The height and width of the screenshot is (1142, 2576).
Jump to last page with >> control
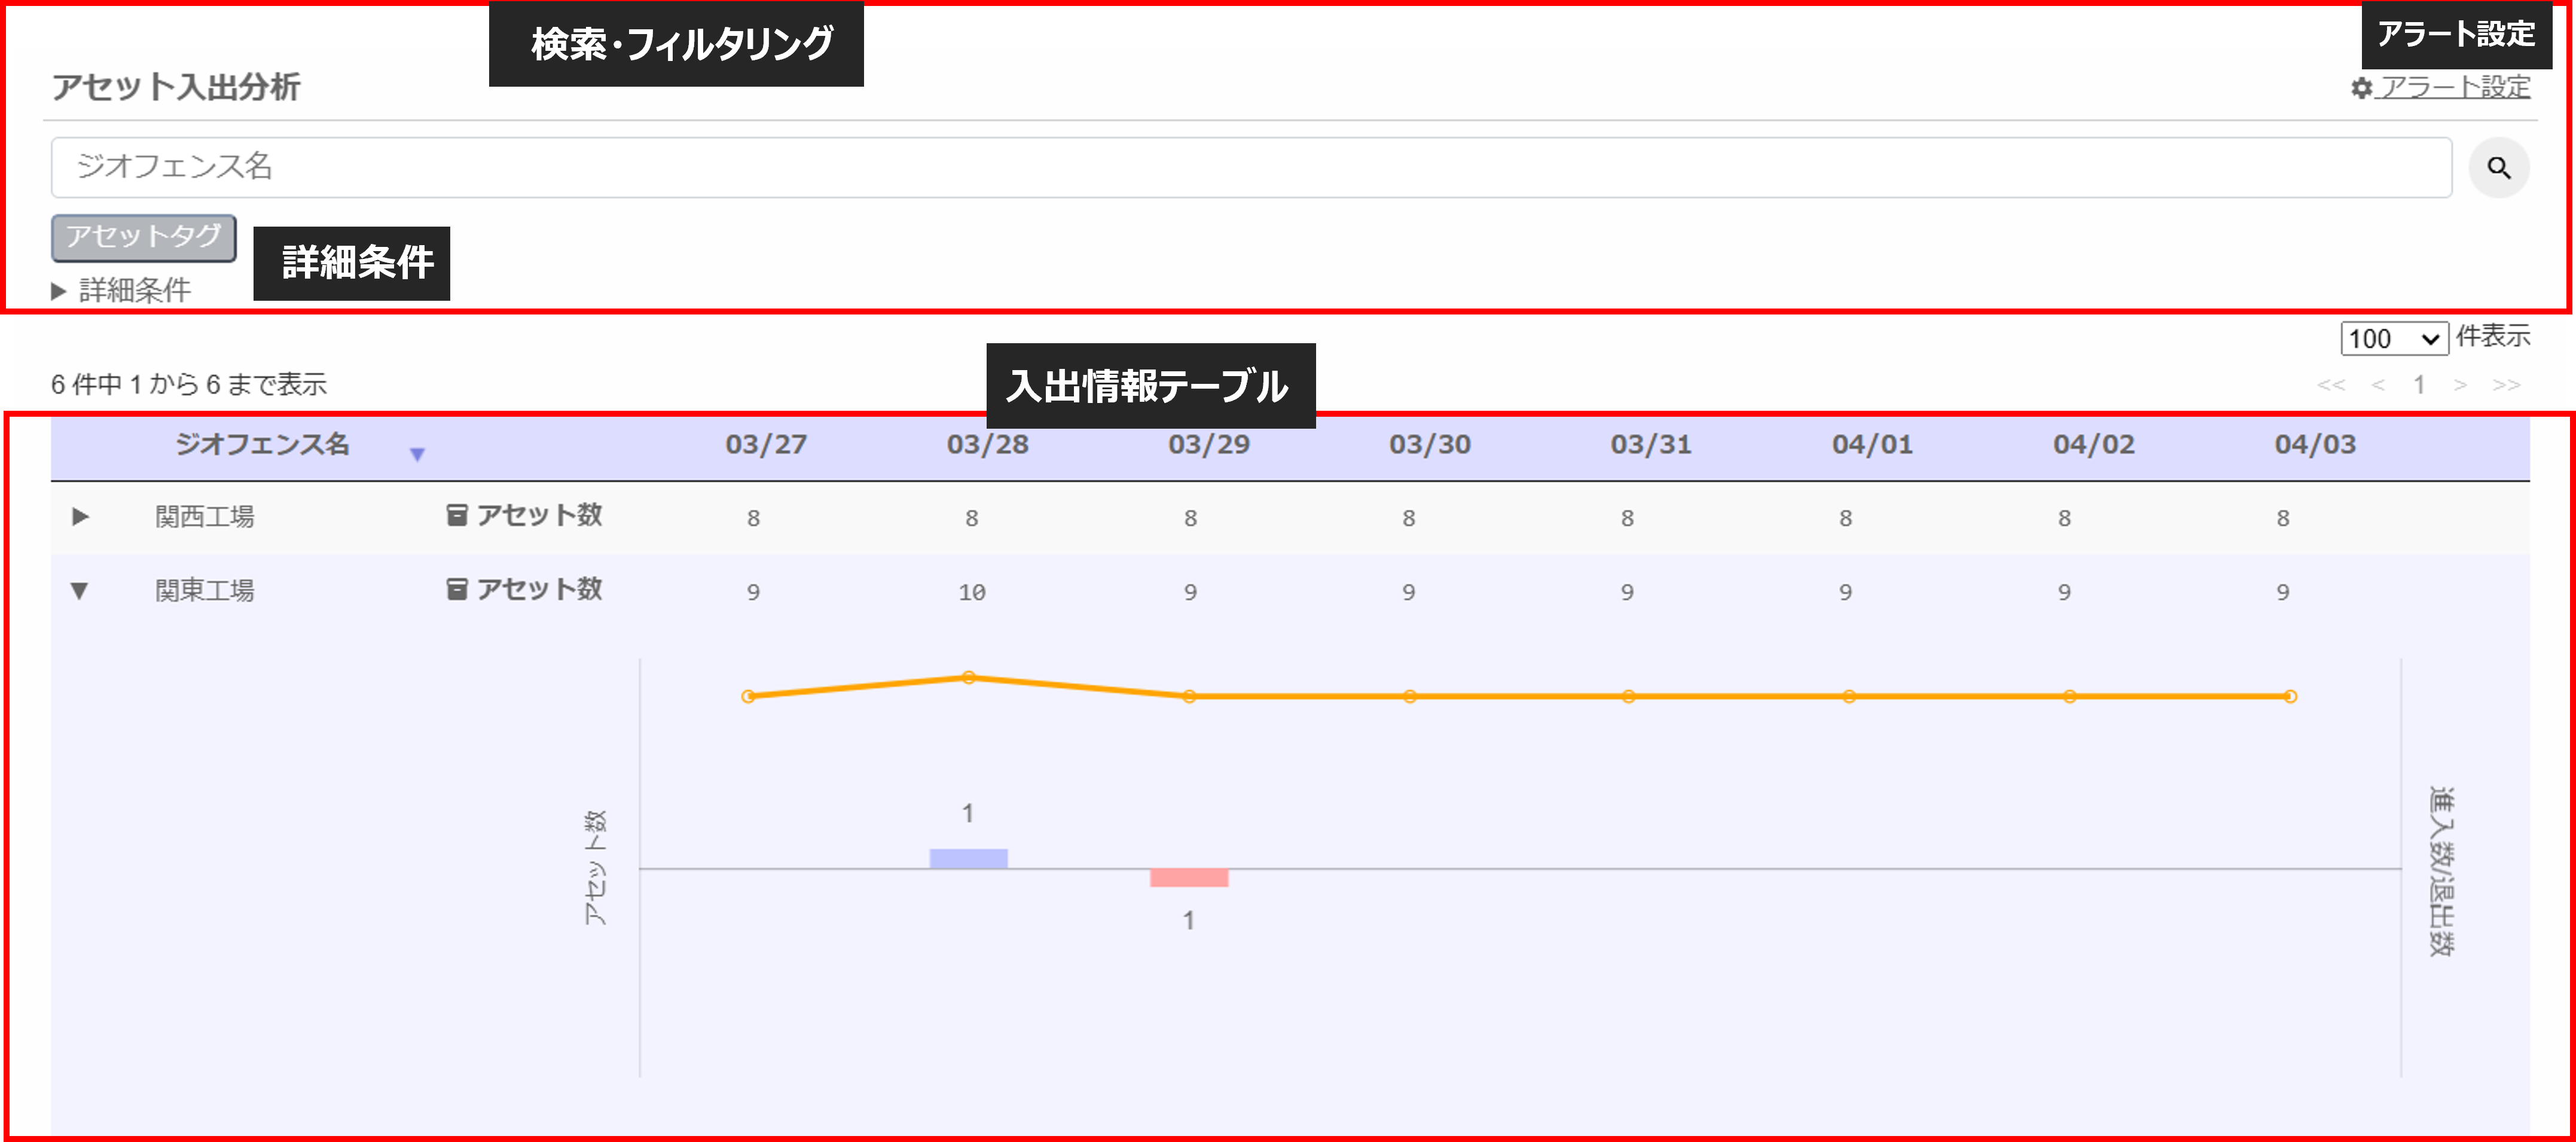coord(2506,385)
